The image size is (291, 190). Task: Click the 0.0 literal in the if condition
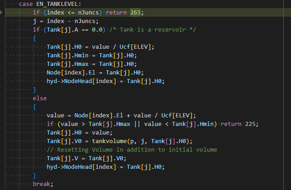point(97,30)
